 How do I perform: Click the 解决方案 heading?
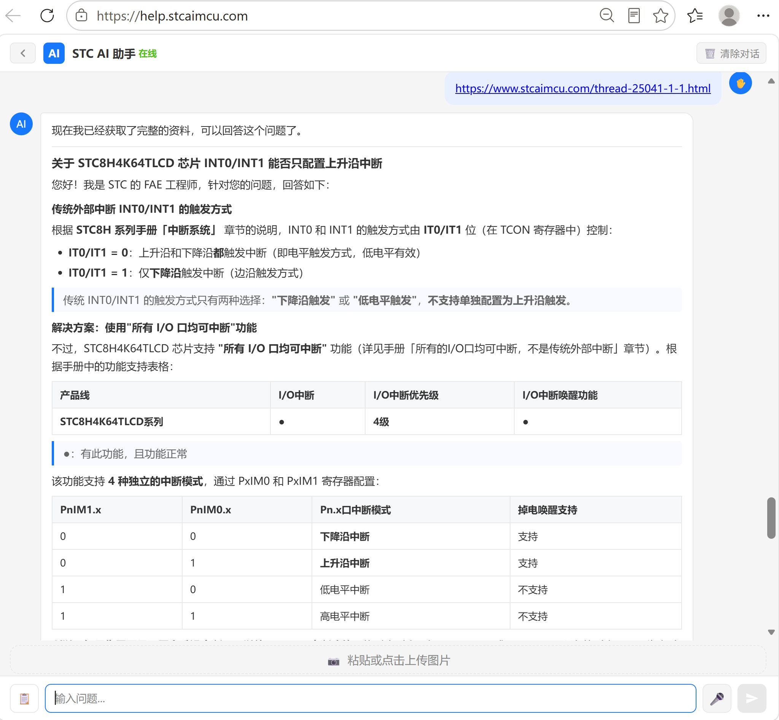[x=154, y=328]
